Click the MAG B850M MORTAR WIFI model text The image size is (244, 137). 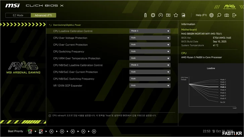[x=201, y=34]
